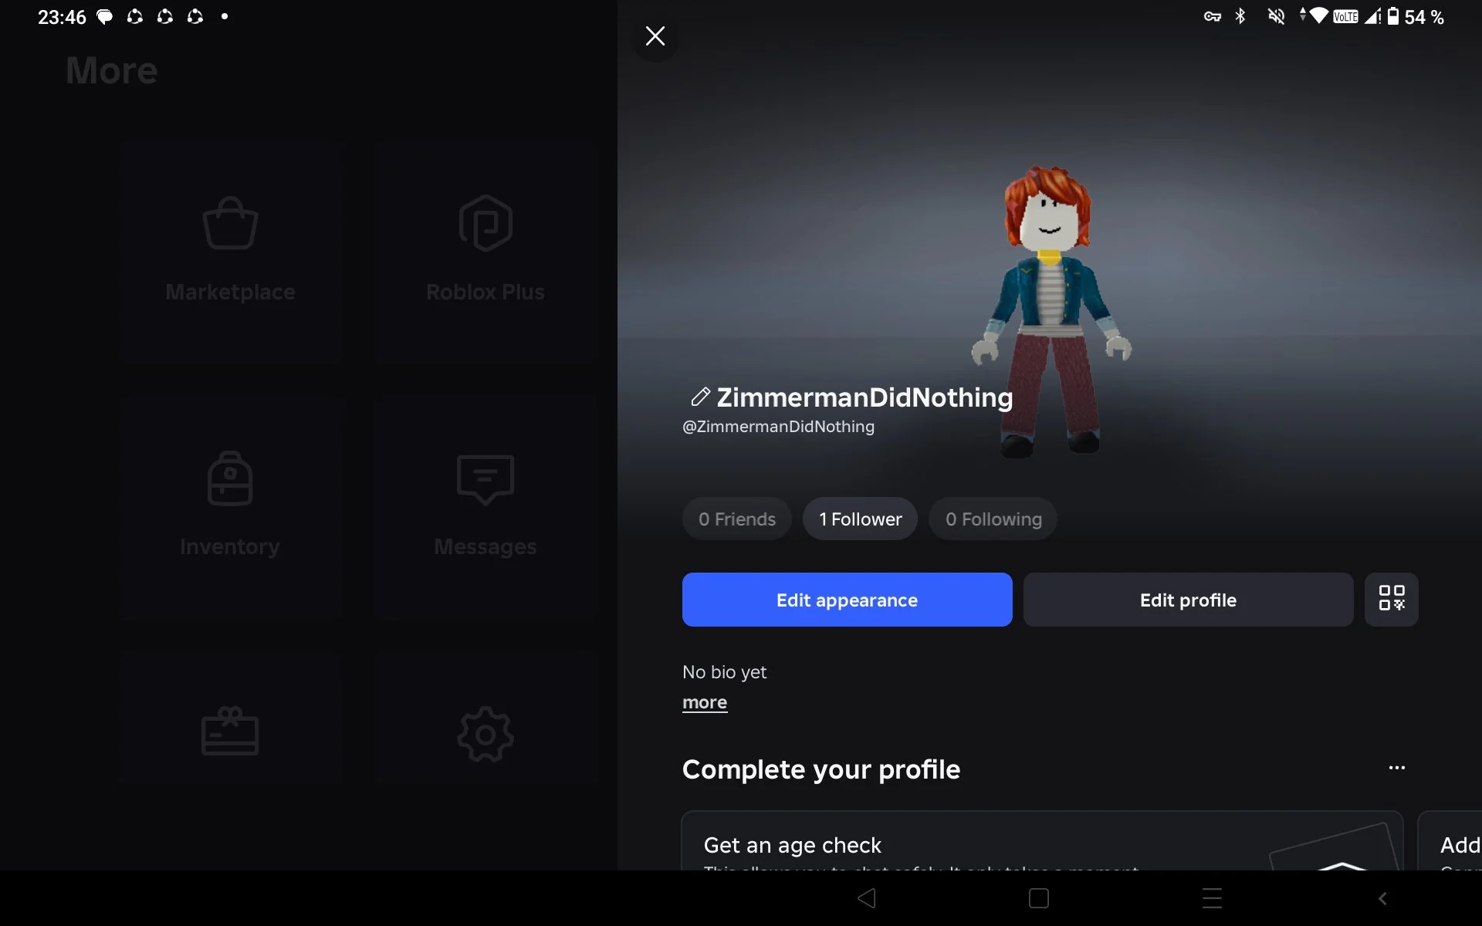View the 1 Follower list

pyautogui.click(x=860, y=519)
